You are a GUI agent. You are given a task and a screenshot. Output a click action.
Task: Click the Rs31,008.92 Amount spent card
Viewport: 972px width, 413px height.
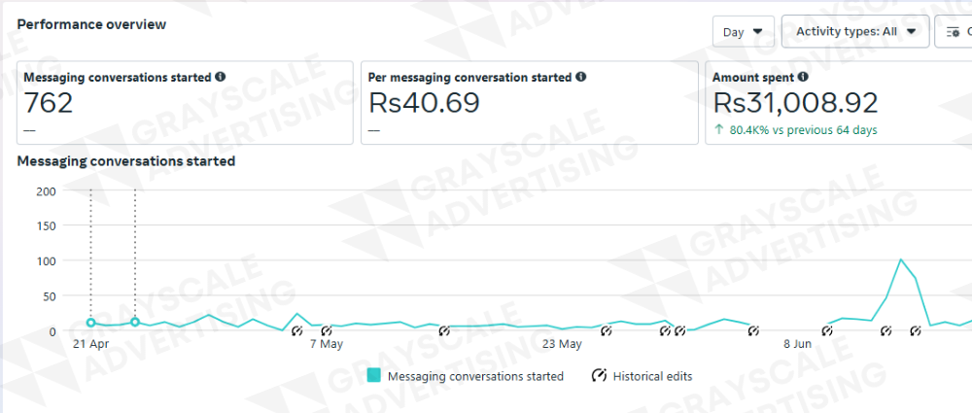[x=838, y=103]
